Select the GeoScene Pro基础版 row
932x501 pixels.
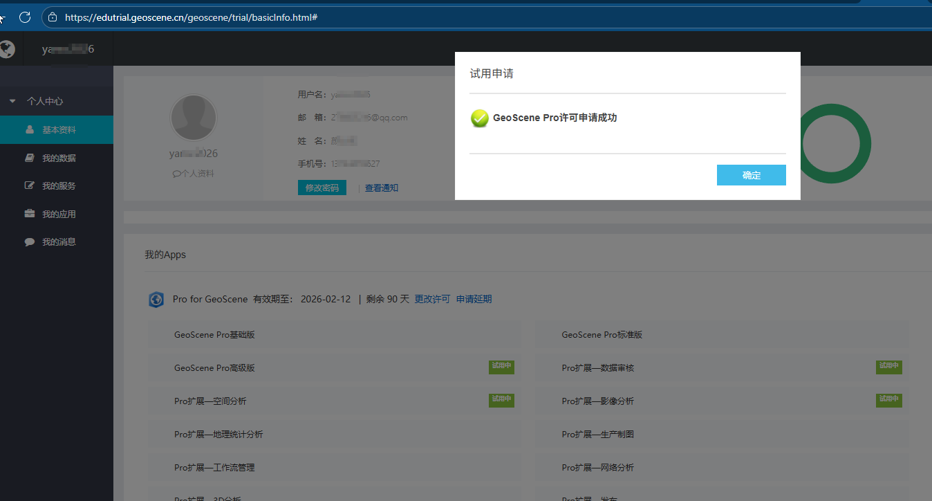click(x=334, y=335)
